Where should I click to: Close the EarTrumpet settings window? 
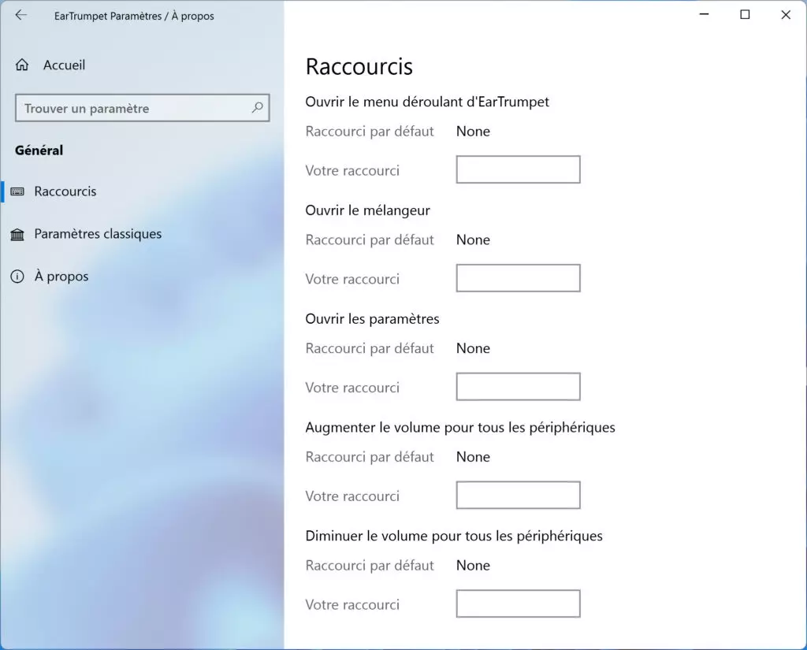point(786,14)
